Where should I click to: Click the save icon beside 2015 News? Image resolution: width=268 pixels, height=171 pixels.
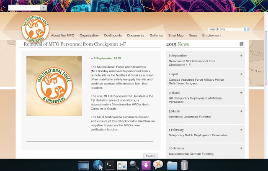pos(241,44)
